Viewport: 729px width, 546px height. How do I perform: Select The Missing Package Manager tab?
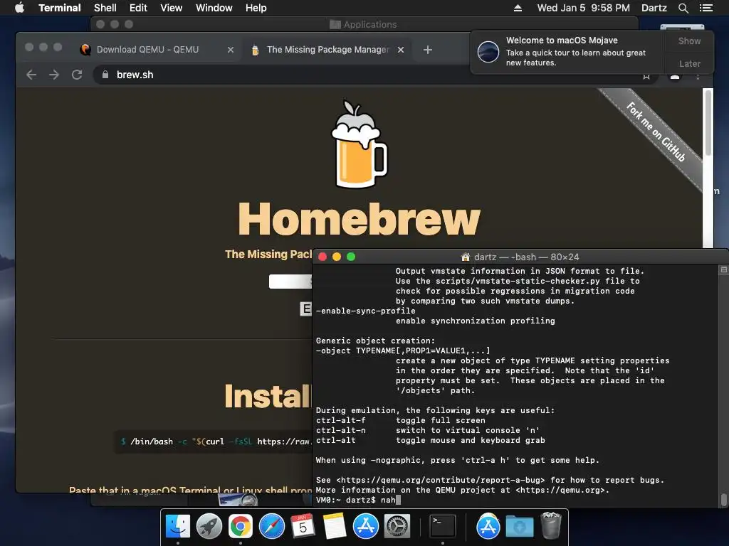tap(327, 50)
